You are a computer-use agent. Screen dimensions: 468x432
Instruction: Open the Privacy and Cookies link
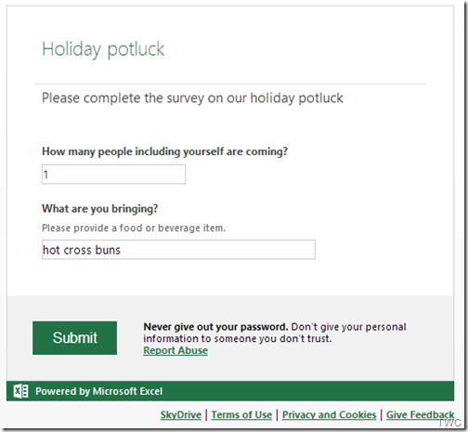coord(329,414)
